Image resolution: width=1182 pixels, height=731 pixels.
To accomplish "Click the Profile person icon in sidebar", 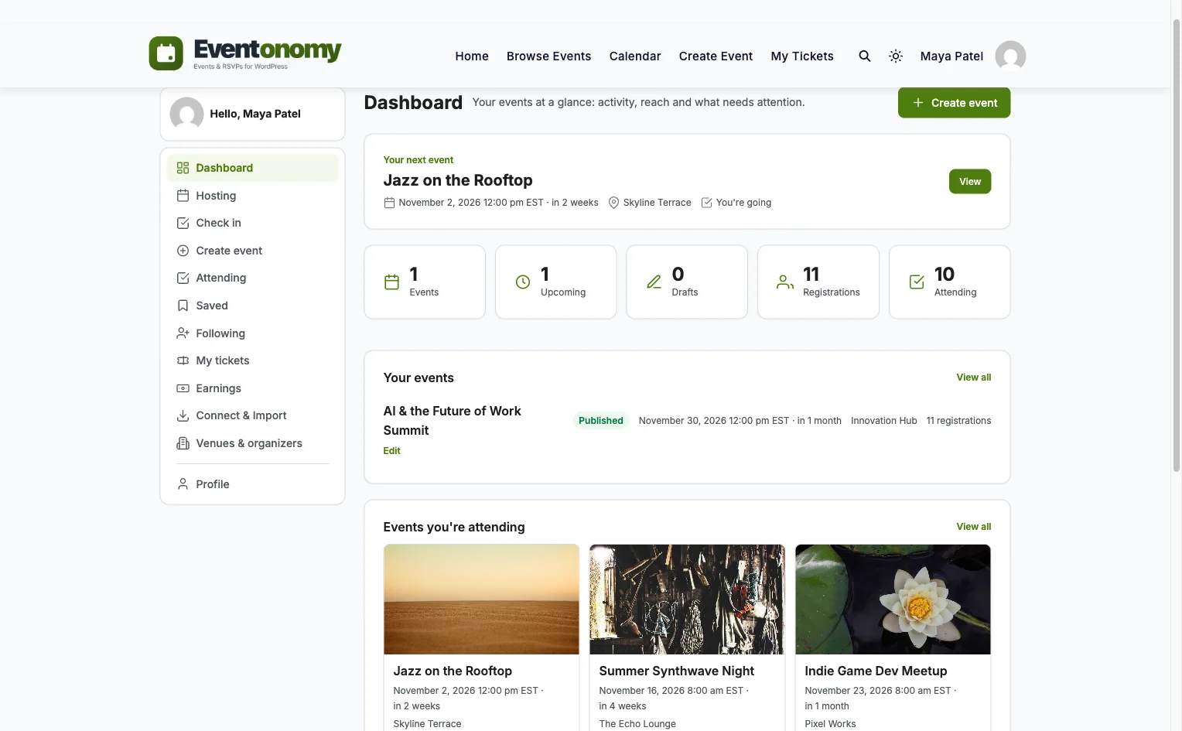I will (183, 484).
